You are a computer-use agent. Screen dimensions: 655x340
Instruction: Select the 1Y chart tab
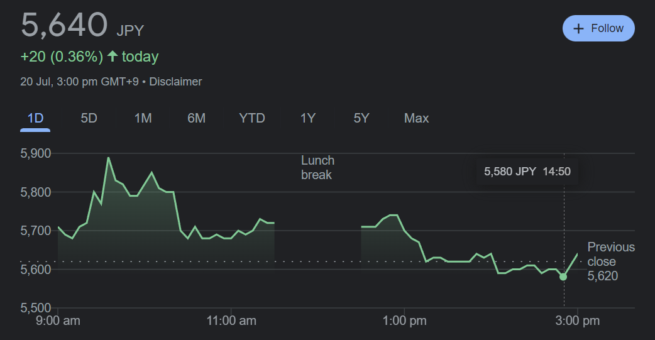point(307,118)
